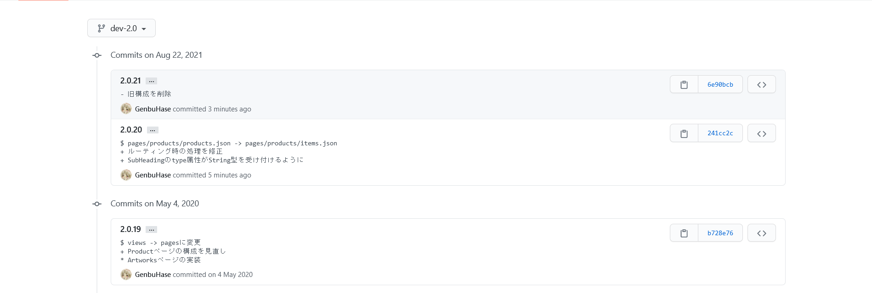Viewport: 872px width, 293px height.
Task: Click GenbuHase avatar on 2.0.21 commit
Action: [x=126, y=109]
